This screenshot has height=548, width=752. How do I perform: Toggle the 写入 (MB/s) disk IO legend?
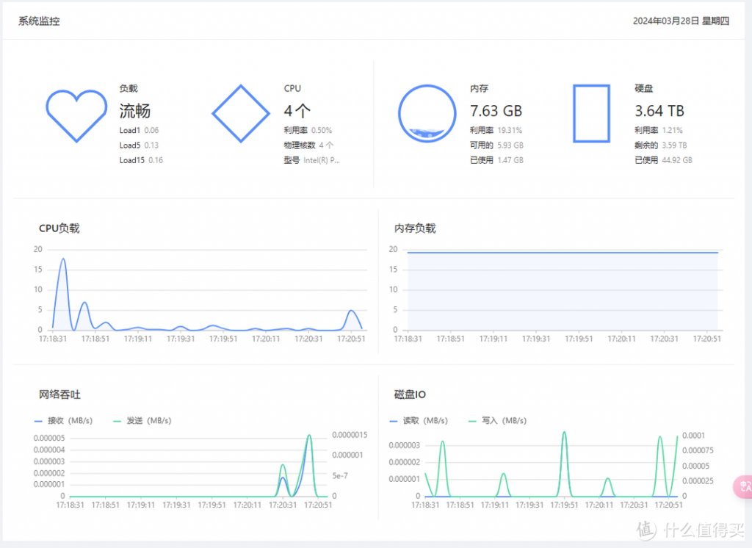coord(503,421)
